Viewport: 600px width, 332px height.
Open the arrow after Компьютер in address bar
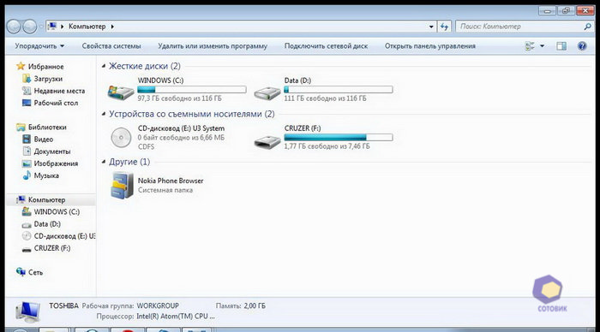(x=112, y=27)
